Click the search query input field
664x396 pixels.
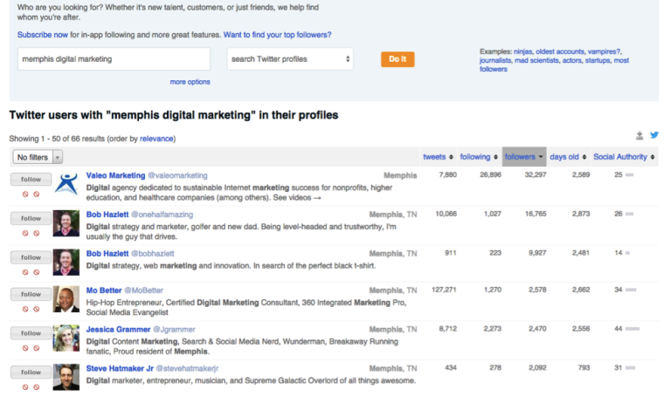(x=114, y=58)
